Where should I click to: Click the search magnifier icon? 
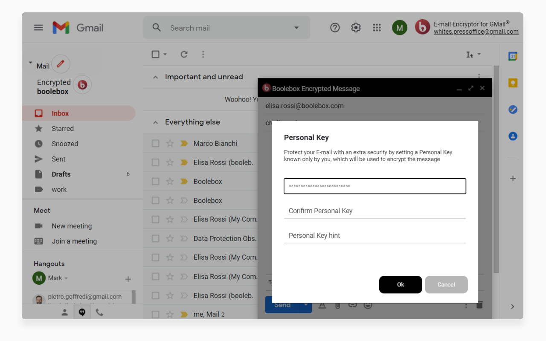coord(157,28)
